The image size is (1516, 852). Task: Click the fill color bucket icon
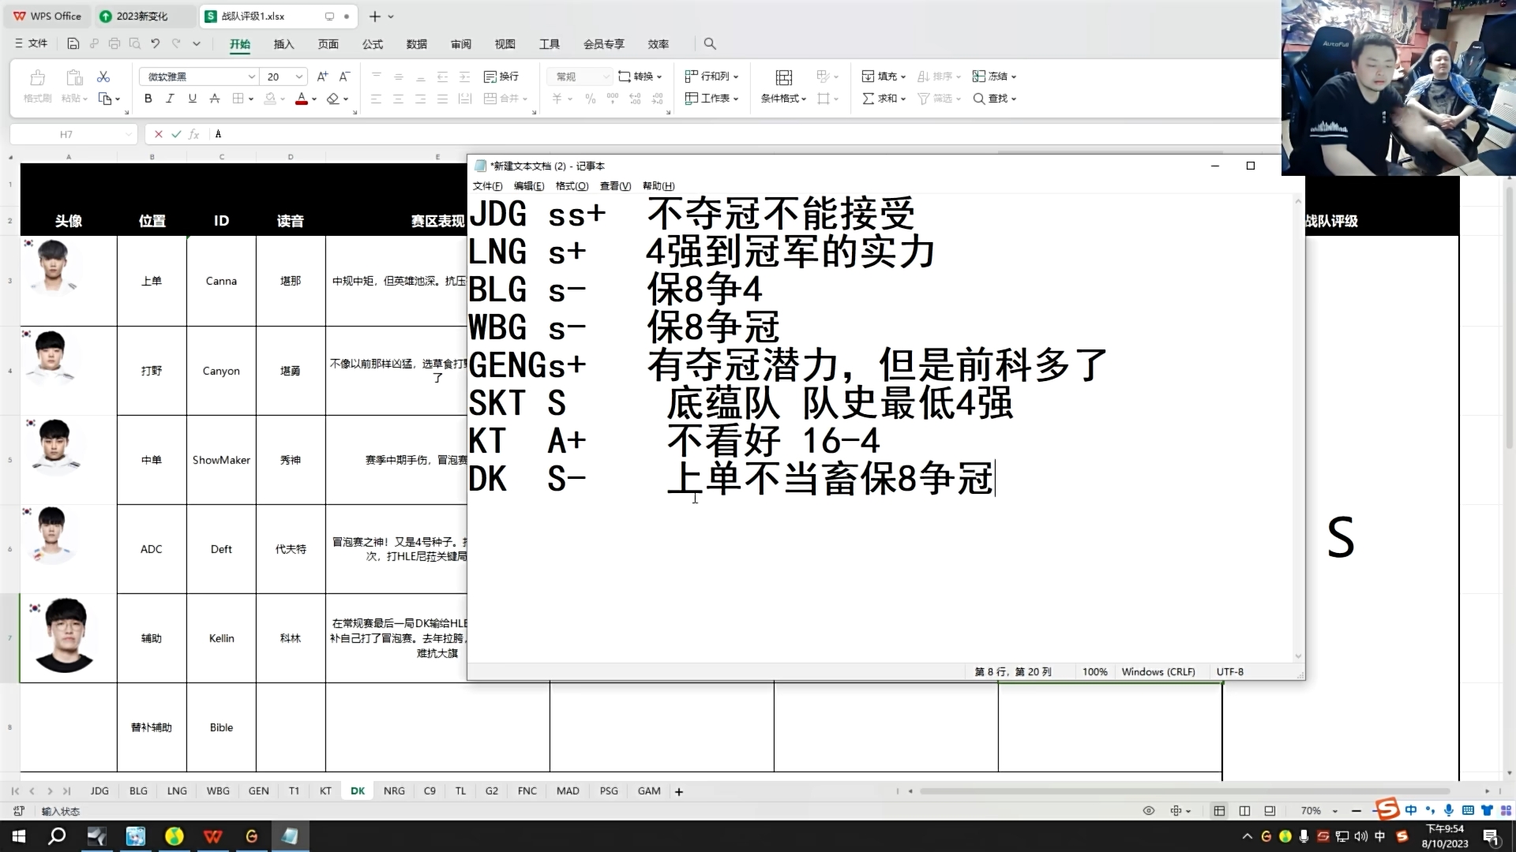coord(270,99)
